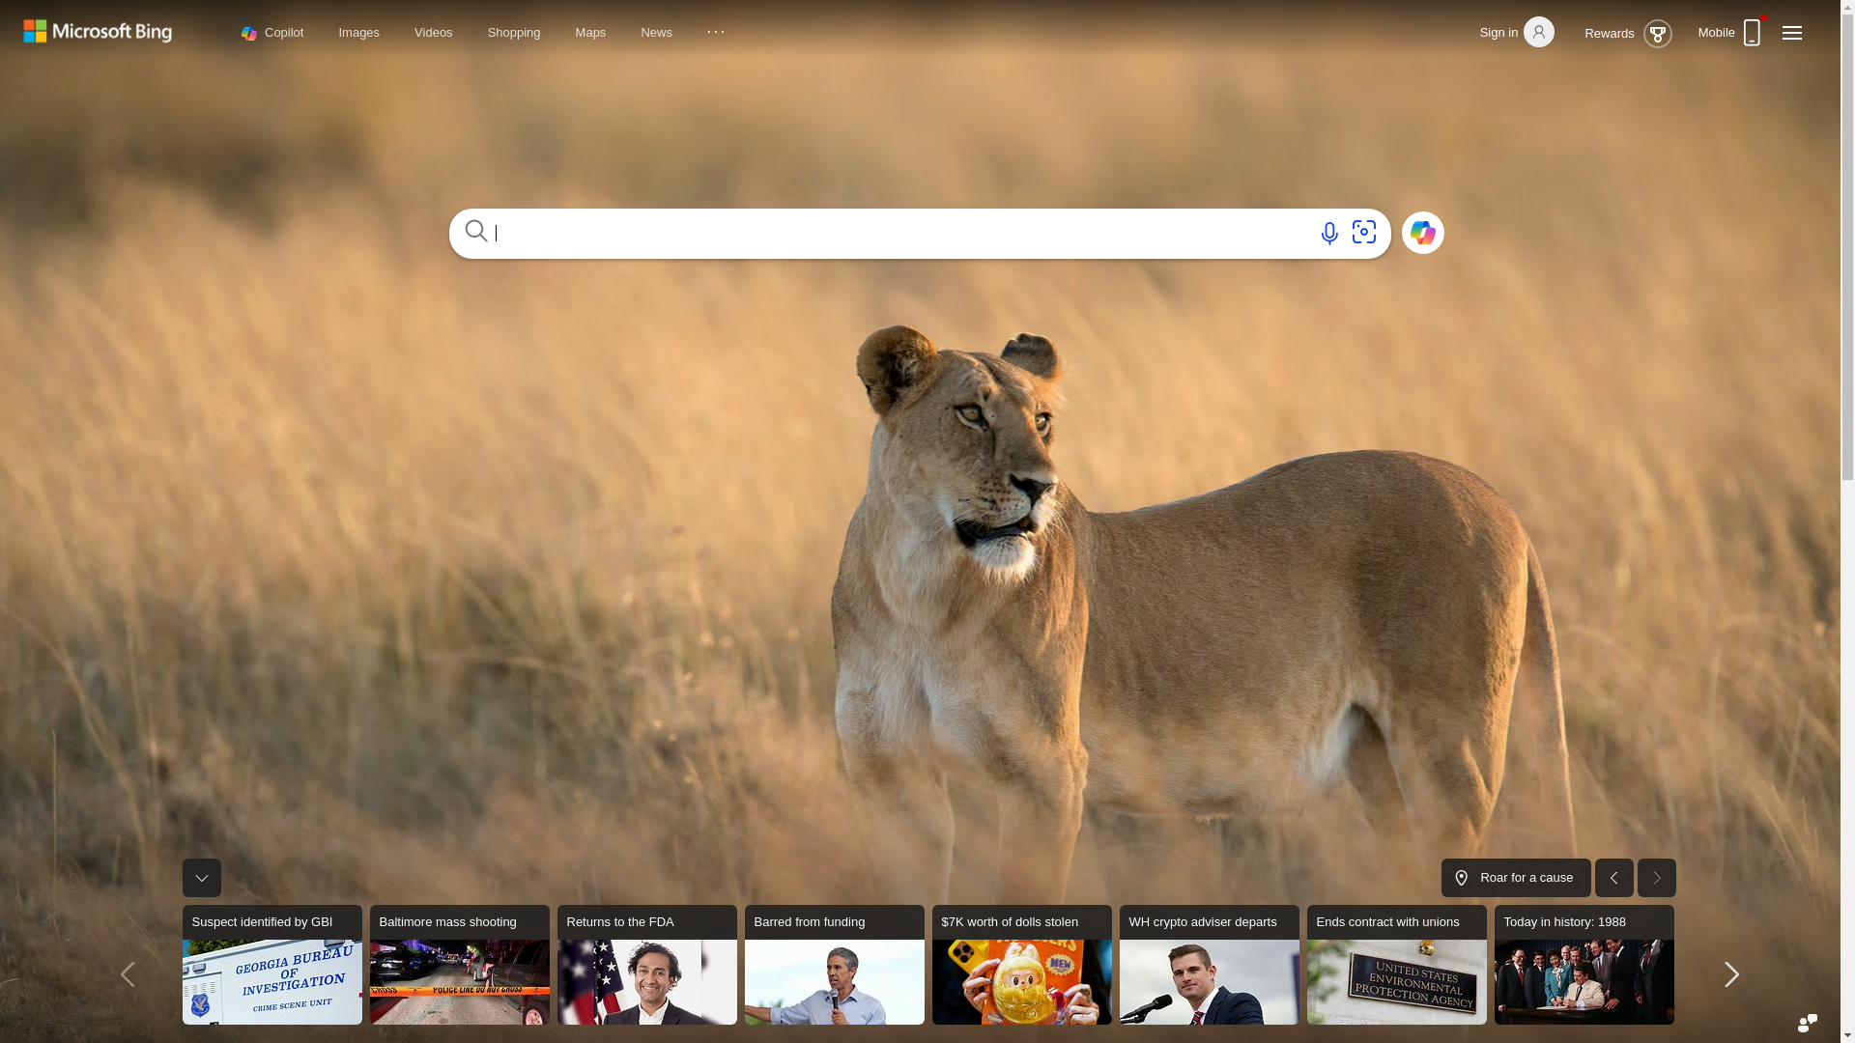Open Baltimore mass shooting story
1855x1043 pixels.
460,965
